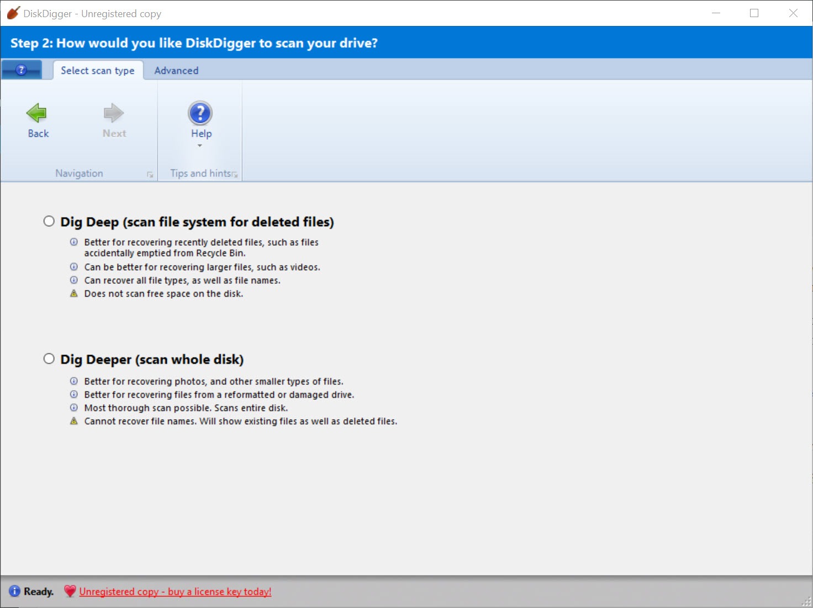Click warning icon beside 'Cannot recover file names'

pos(74,421)
